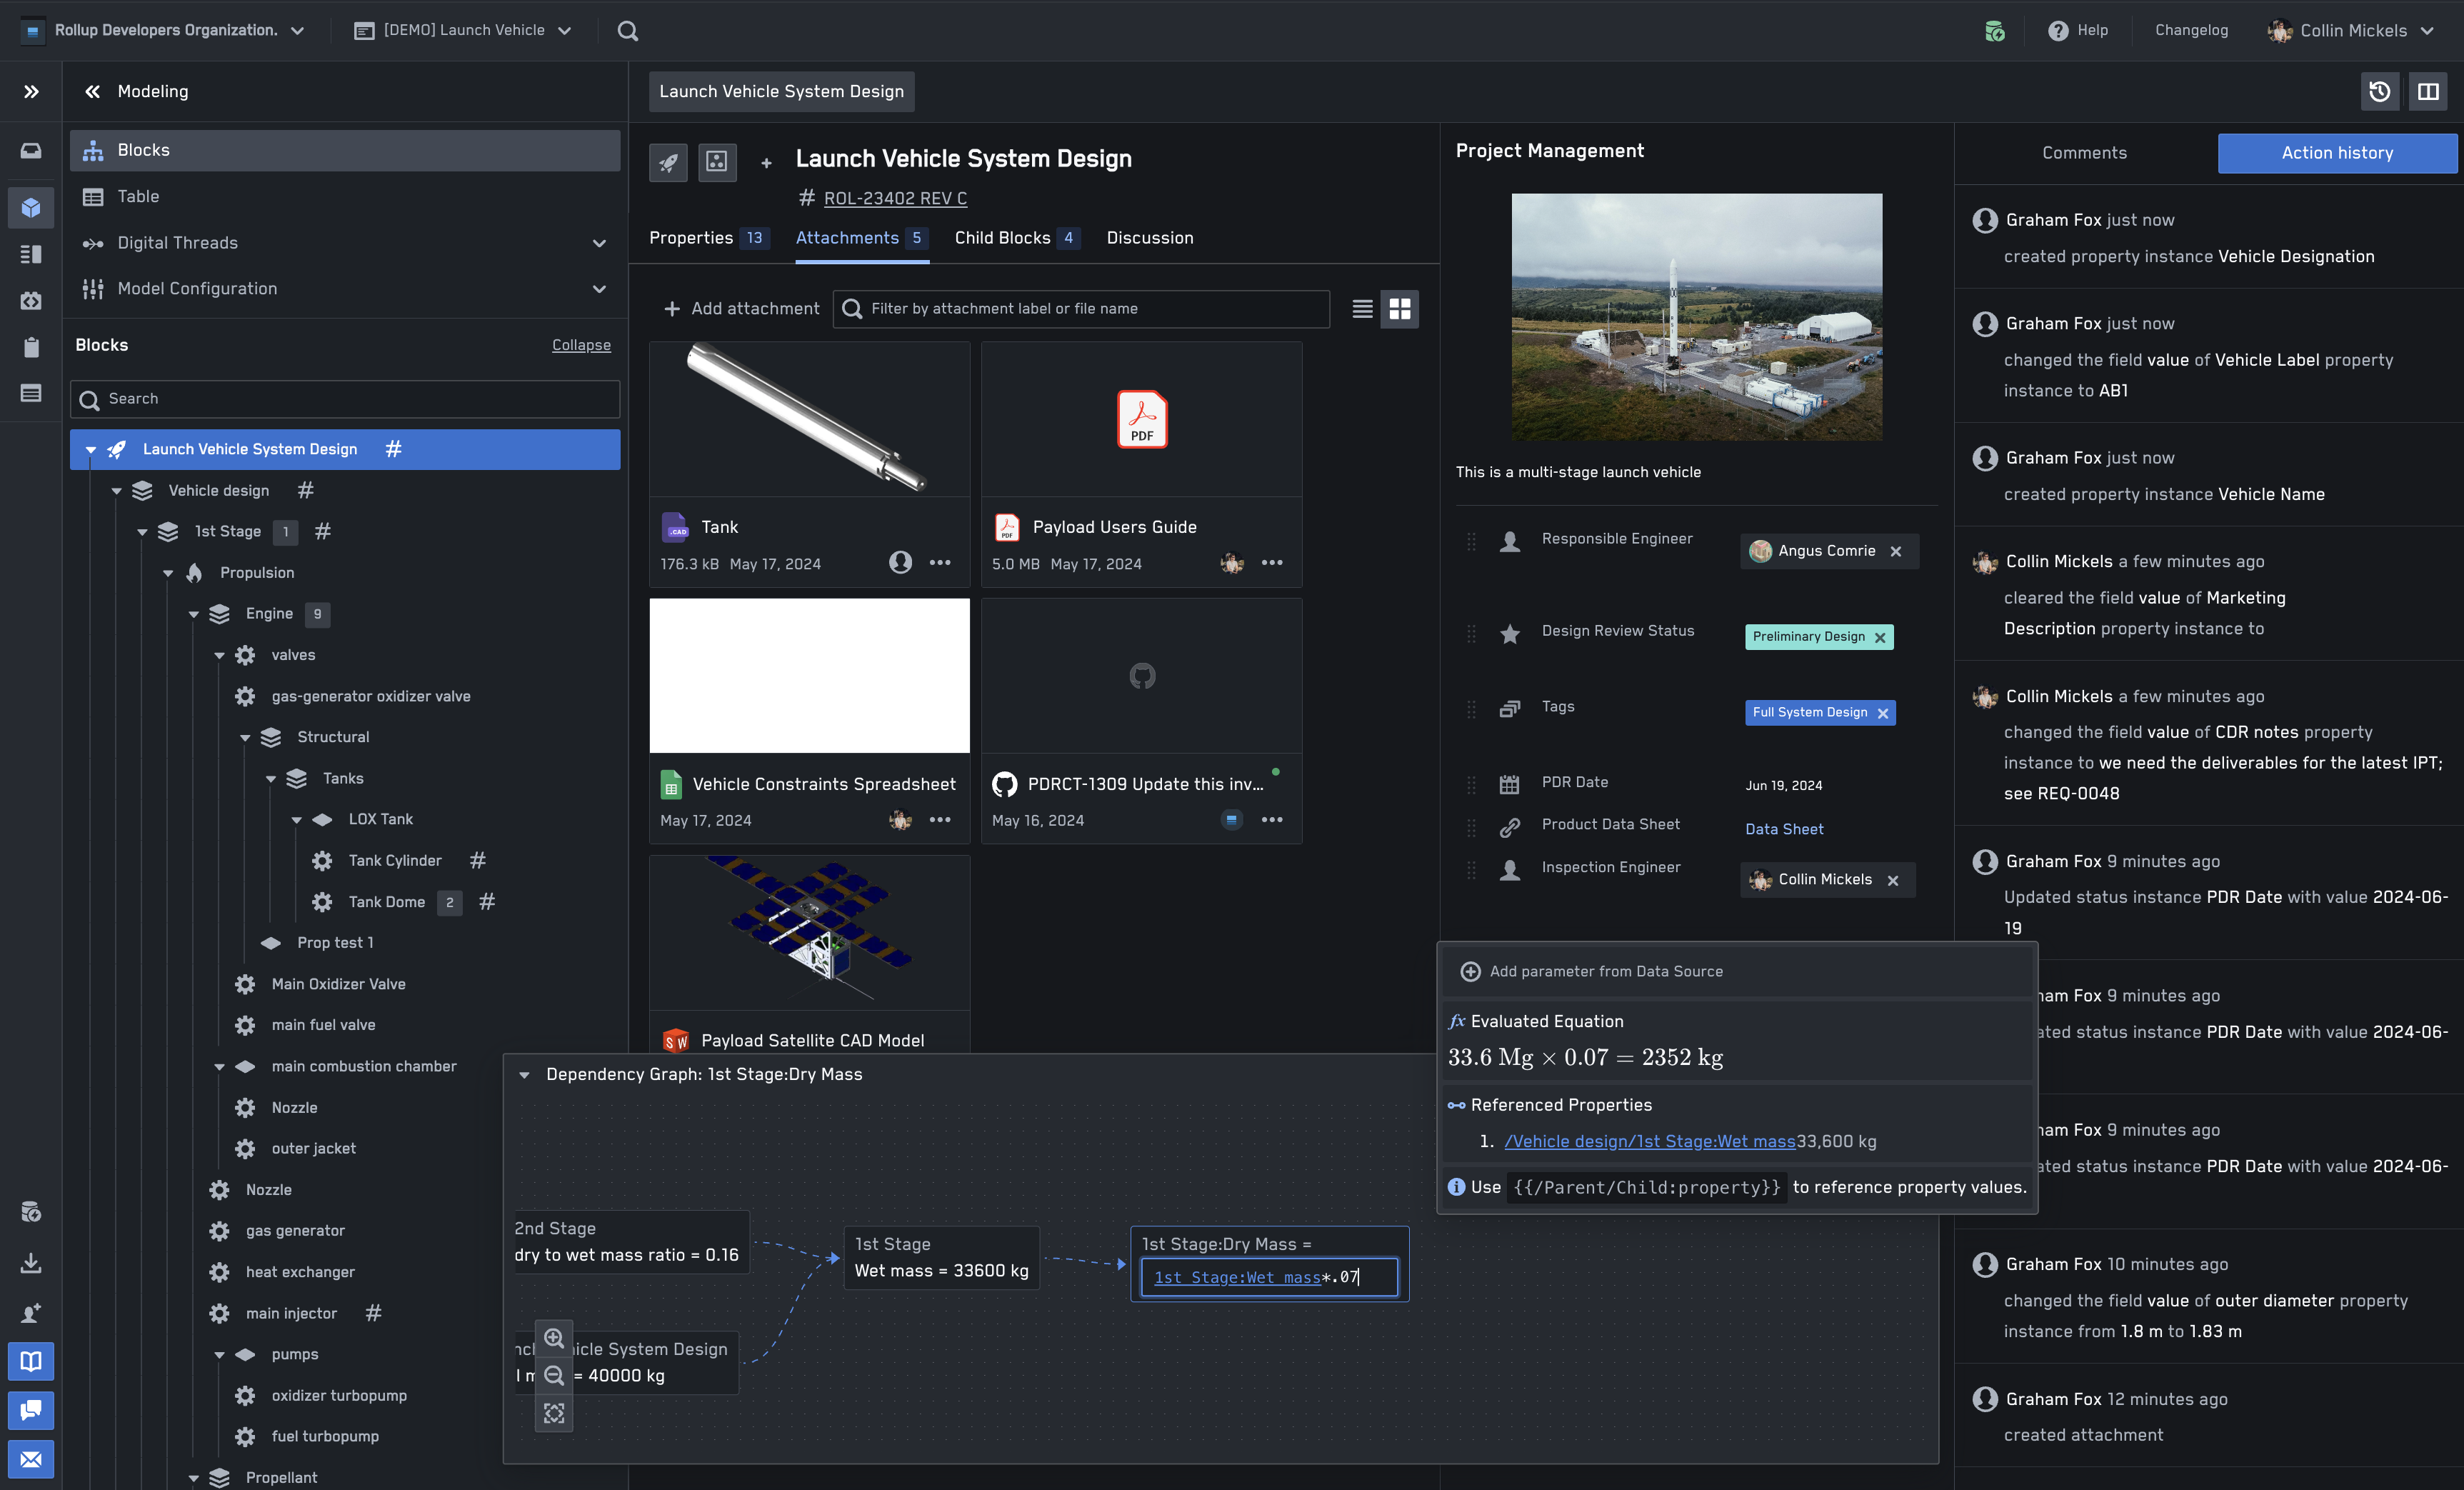Viewport: 2464px width, 1490px height.
Task: Open the requirements panel icon in the sidebar
Action: tap(31, 254)
